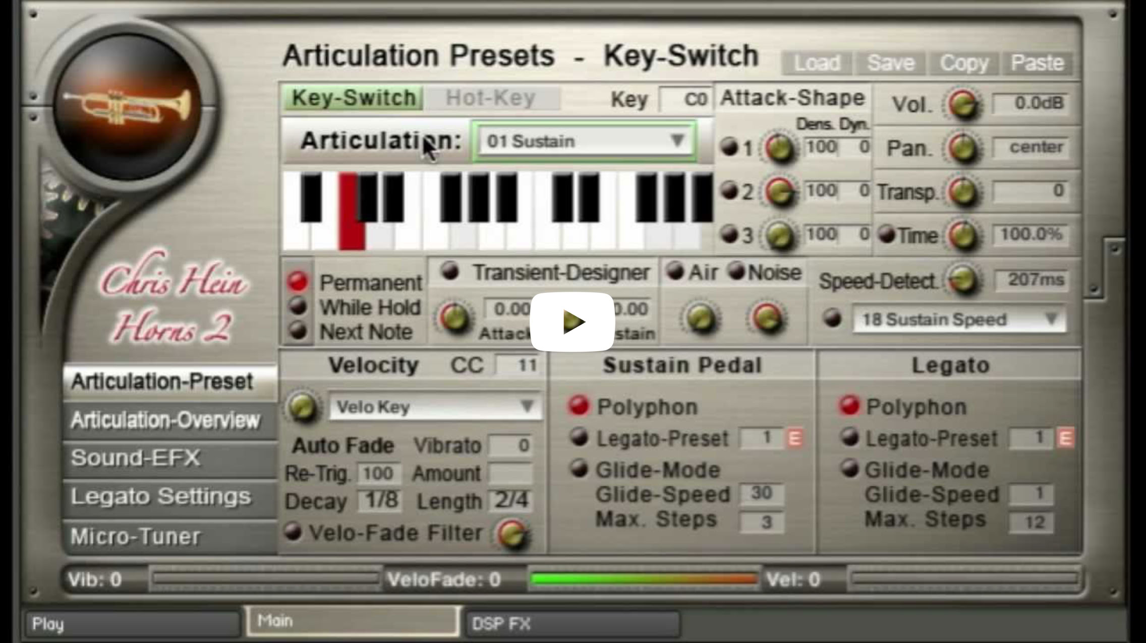Click the Paste button
This screenshot has width=1146, height=643.
pyautogui.click(x=1037, y=63)
